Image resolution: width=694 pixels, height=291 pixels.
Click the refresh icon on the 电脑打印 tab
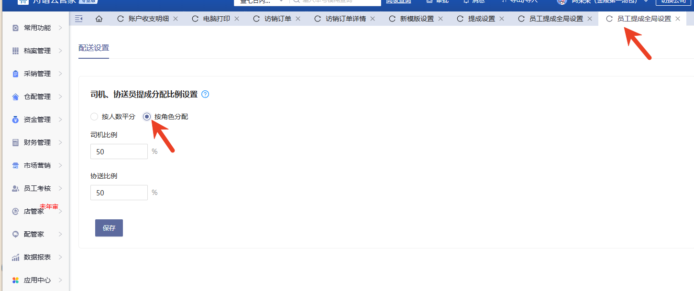195,19
